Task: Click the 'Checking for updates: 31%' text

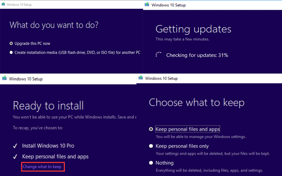Action: pos(197,55)
